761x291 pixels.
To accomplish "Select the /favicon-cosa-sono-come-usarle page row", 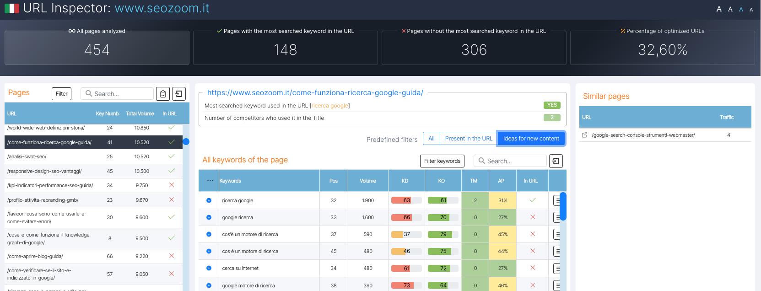I will (94, 217).
